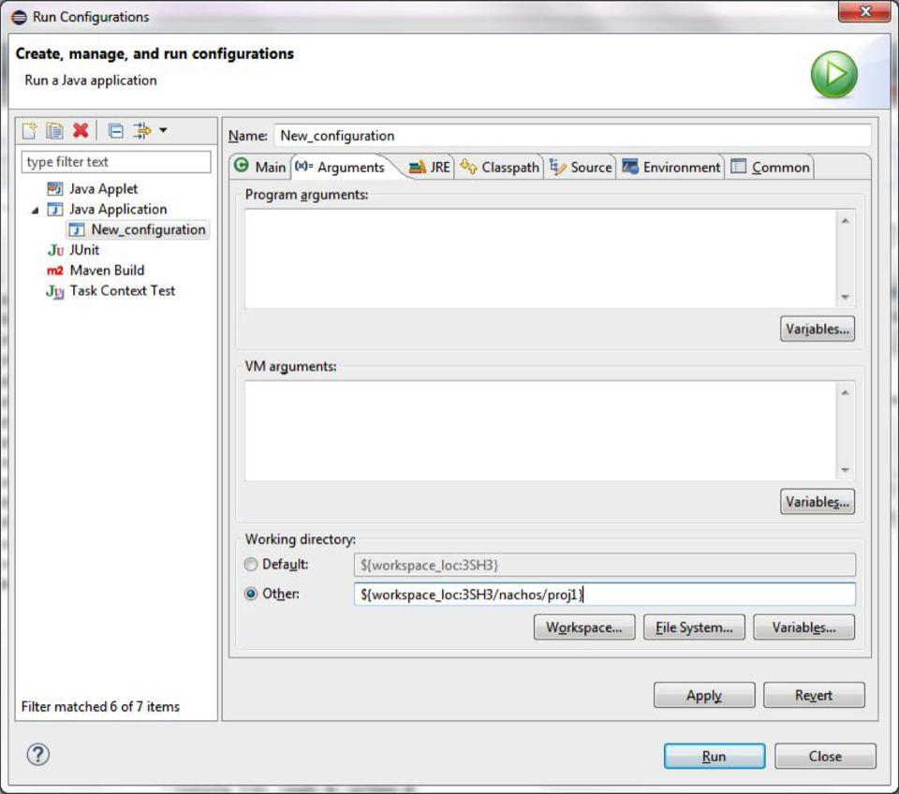
Task: Click the Collapse All icon
Action: [115, 130]
